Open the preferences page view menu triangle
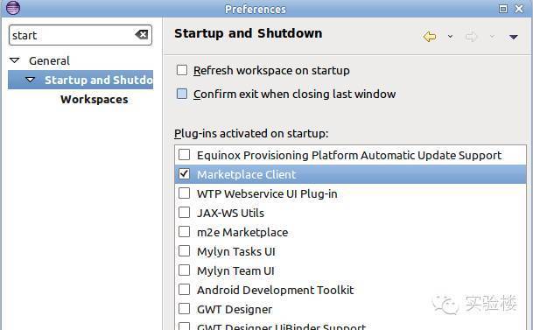The image size is (533, 330). (513, 37)
